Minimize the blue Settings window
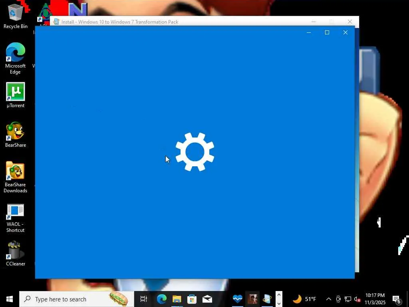The width and height of the screenshot is (409, 307). click(309, 32)
